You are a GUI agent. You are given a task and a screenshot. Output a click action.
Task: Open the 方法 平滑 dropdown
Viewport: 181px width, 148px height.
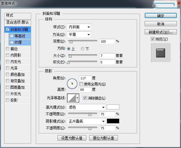coord(79,34)
